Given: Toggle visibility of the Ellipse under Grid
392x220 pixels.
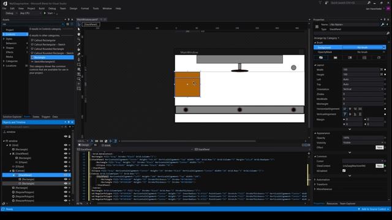Looking at the screenshot, I should point(66,166).
